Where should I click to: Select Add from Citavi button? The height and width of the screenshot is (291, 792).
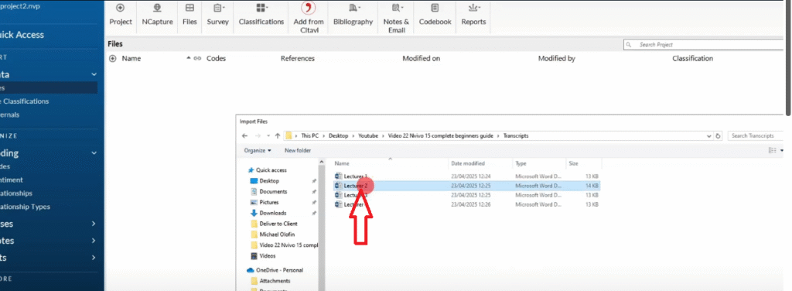(x=308, y=17)
